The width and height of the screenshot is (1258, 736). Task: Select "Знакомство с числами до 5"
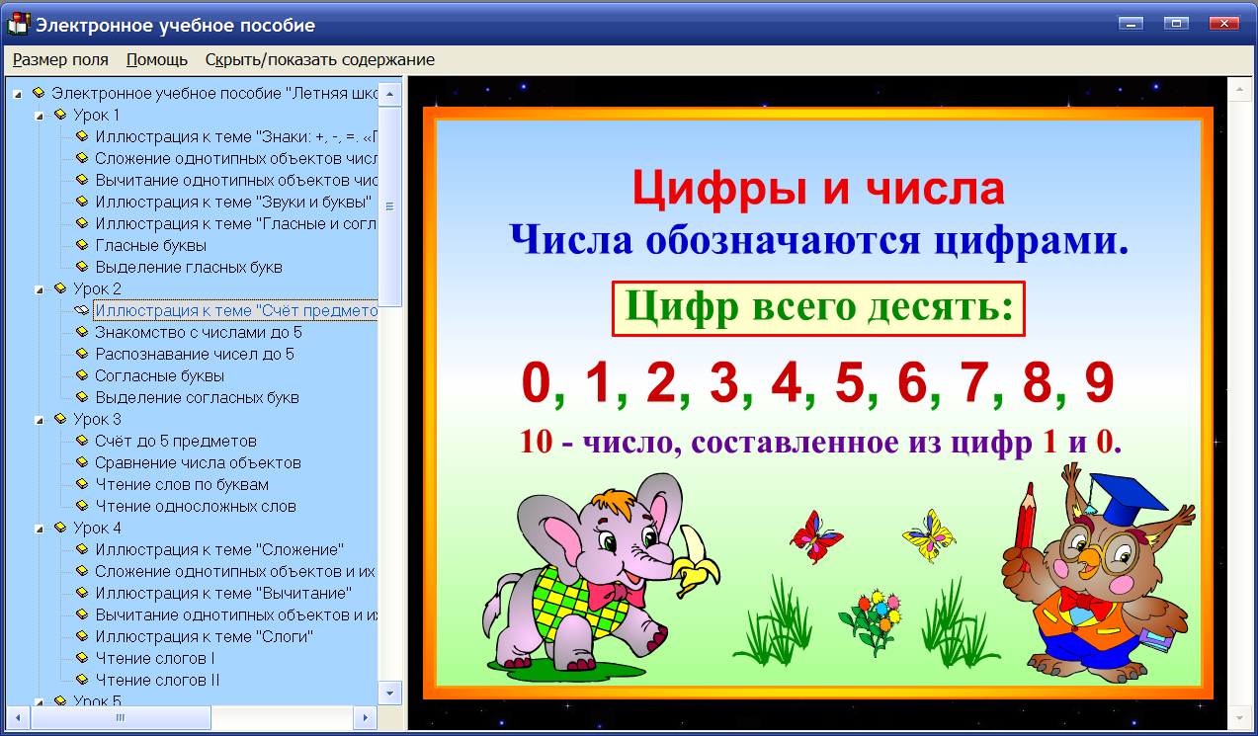[x=193, y=331]
